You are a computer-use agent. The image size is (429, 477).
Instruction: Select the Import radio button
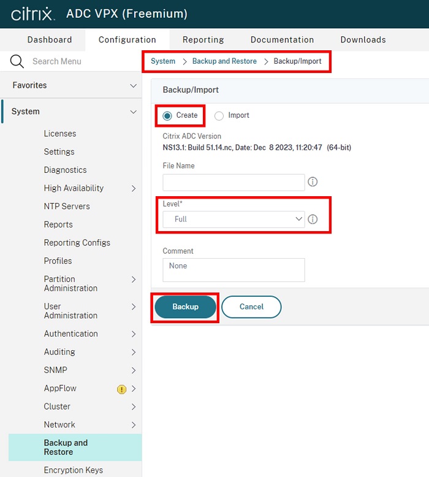point(219,116)
